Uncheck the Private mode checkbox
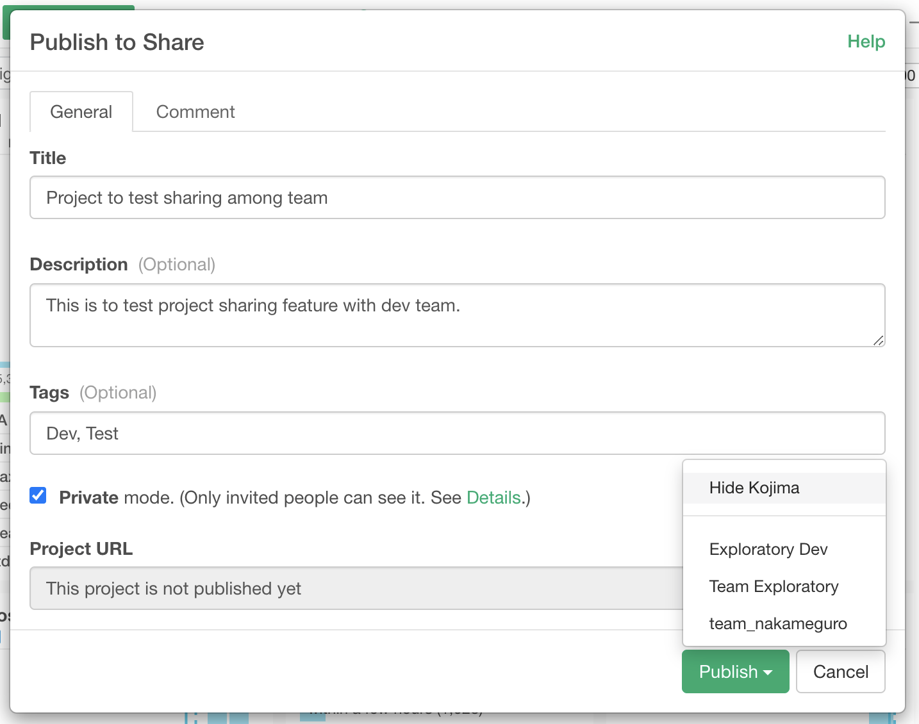Image resolution: width=919 pixels, height=724 pixels. pyautogui.click(x=38, y=496)
